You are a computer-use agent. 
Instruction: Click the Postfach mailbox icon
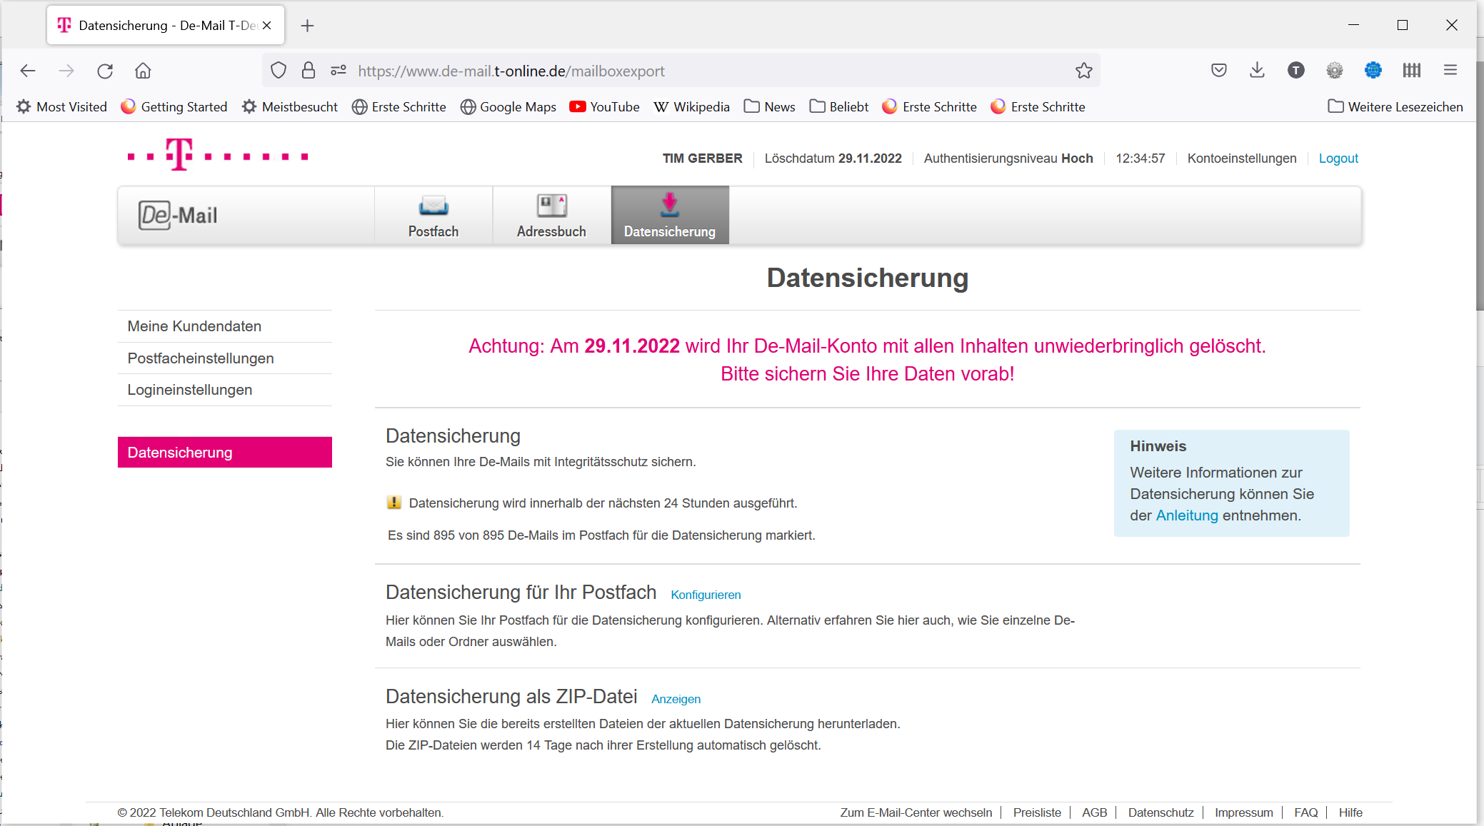433,206
